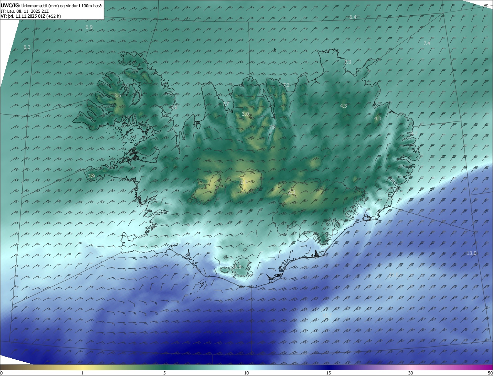
Task: Click the 6.9 value label on the map
Action: click(89, 27)
